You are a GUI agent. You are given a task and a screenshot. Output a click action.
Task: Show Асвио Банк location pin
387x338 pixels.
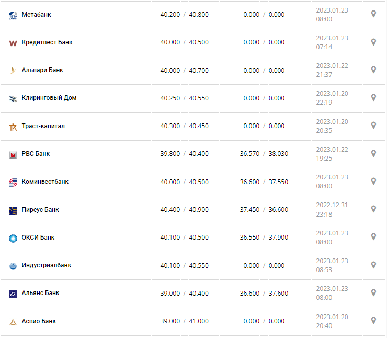tap(373, 321)
